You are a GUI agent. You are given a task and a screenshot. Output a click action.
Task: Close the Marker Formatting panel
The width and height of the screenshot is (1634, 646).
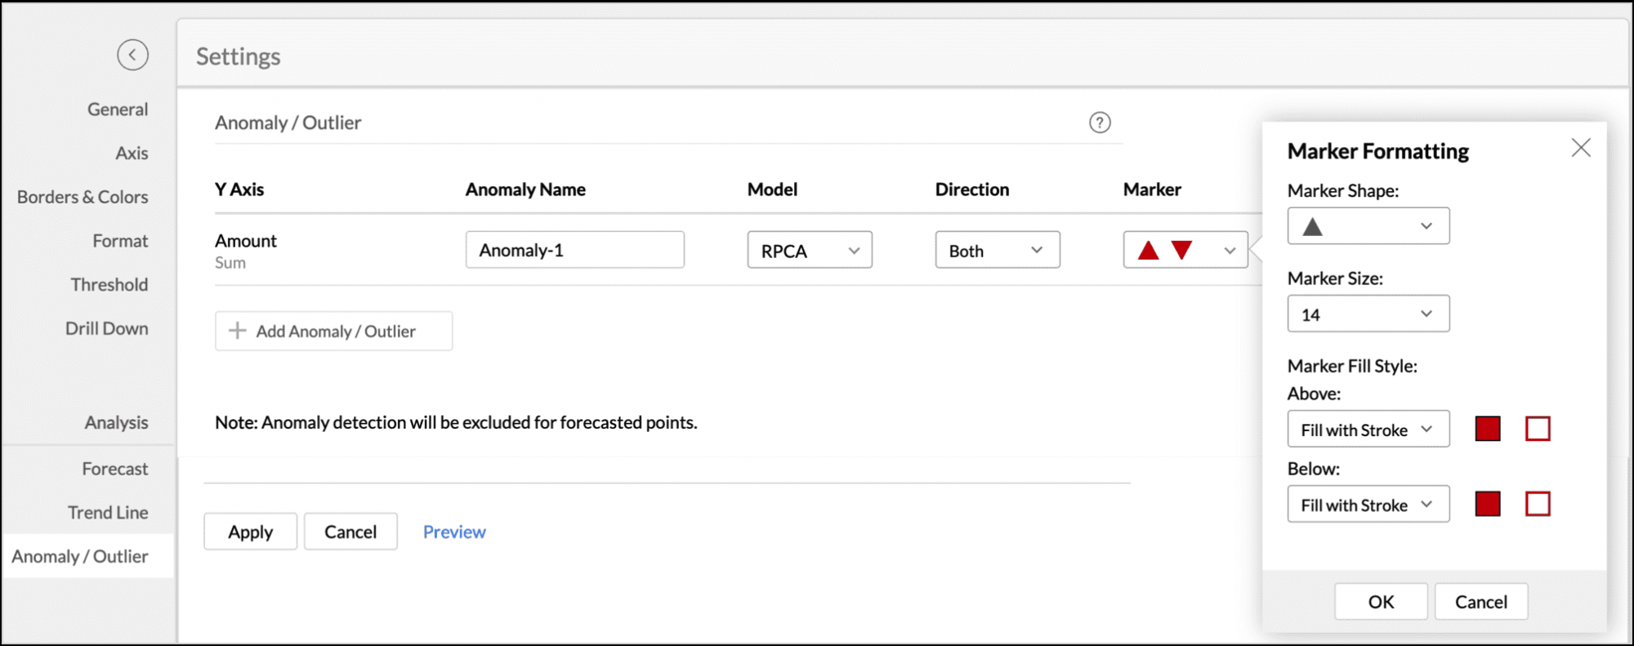pyautogui.click(x=1581, y=148)
